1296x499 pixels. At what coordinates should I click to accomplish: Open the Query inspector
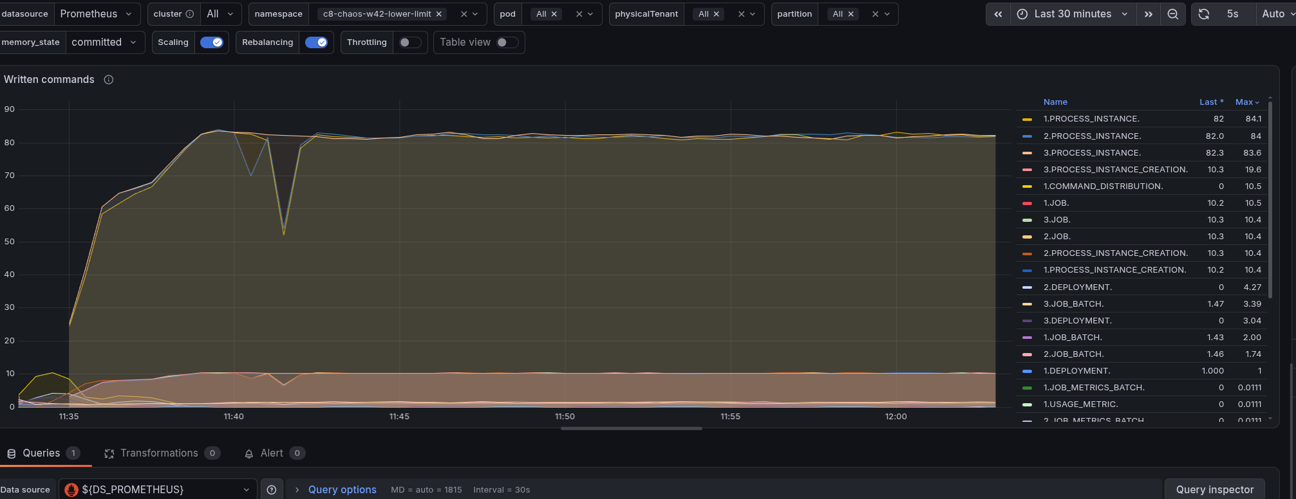1215,490
